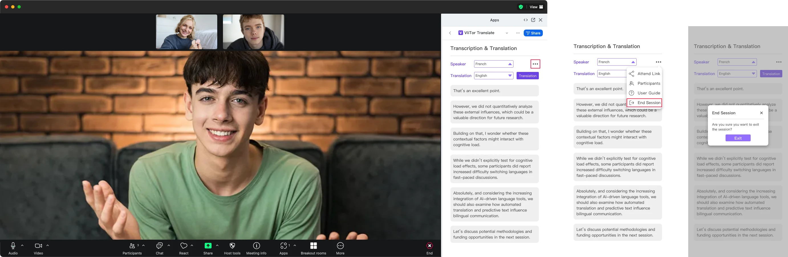Select 'Let's discuss potential methodologies' in Zoom panel

494,235
